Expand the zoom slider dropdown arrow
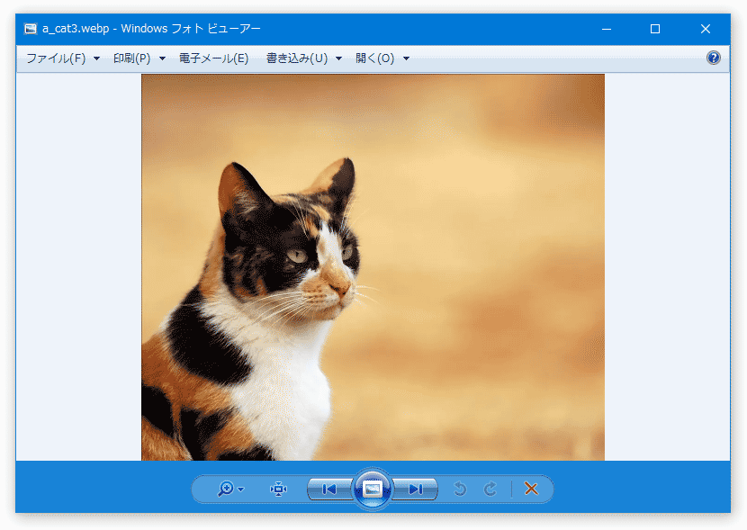Image resolution: width=747 pixels, height=530 pixels. (241, 489)
